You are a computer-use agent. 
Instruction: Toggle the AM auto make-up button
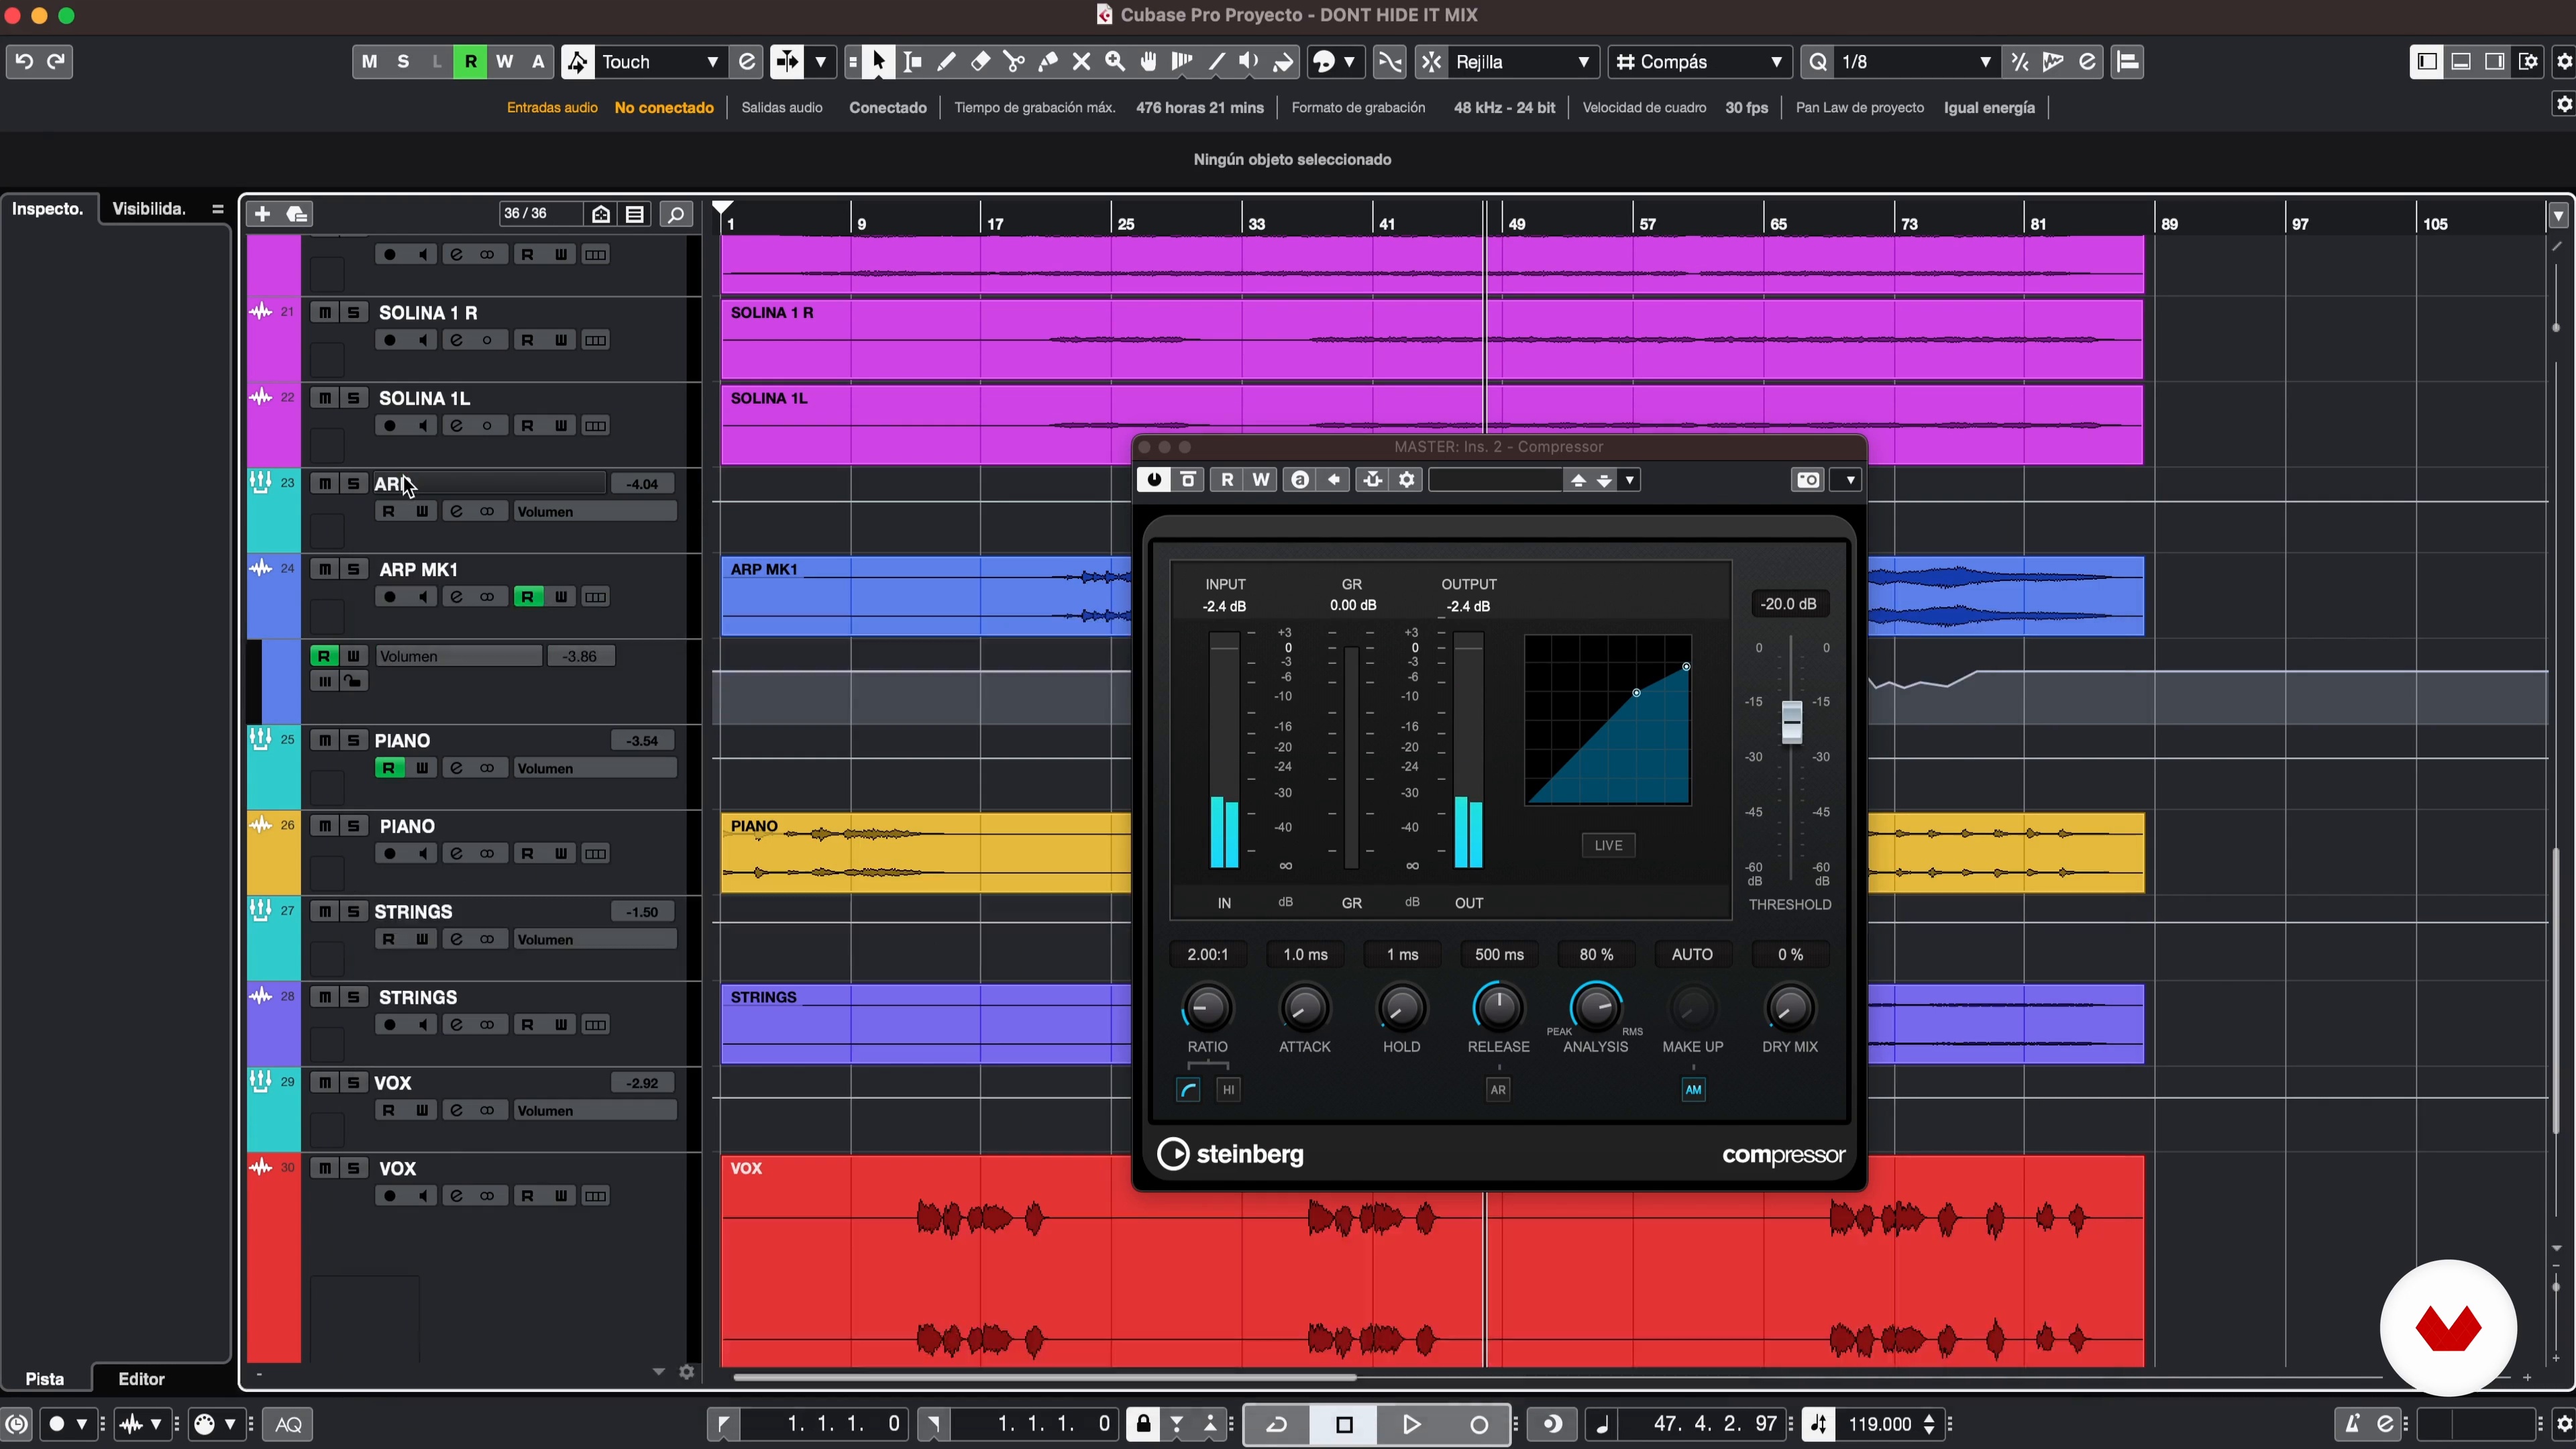pos(1692,1090)
